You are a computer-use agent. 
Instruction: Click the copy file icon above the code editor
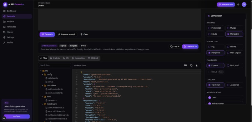191,65
